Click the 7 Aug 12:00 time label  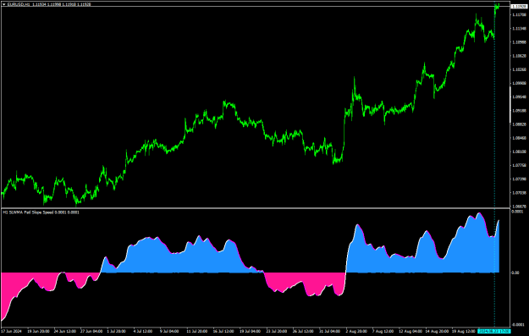click(383, 331)
